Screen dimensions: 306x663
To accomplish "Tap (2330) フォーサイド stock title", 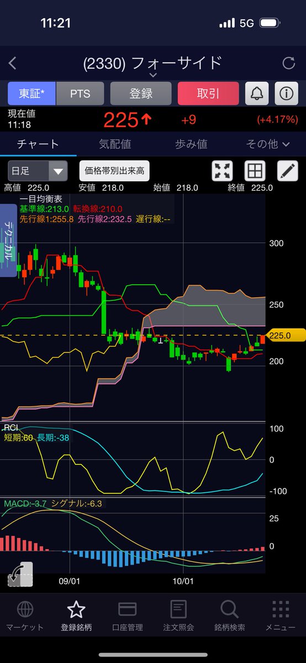I will (152, 62).
